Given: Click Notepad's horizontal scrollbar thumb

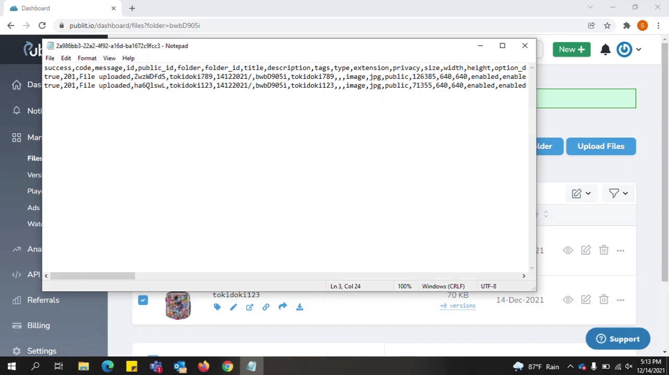Looking at the screenshot, I should 93,276.
